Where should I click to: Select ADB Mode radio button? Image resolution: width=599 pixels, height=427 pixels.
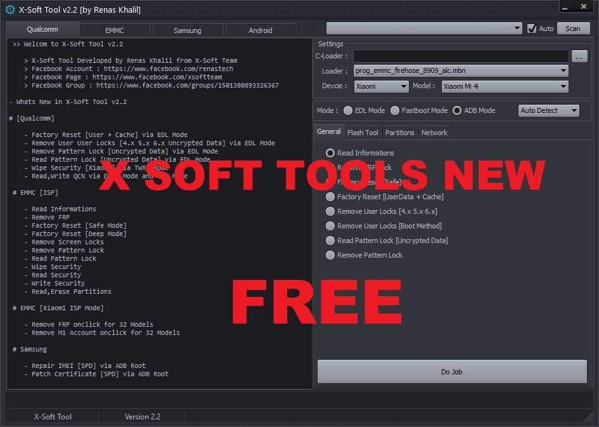(457, 110)
